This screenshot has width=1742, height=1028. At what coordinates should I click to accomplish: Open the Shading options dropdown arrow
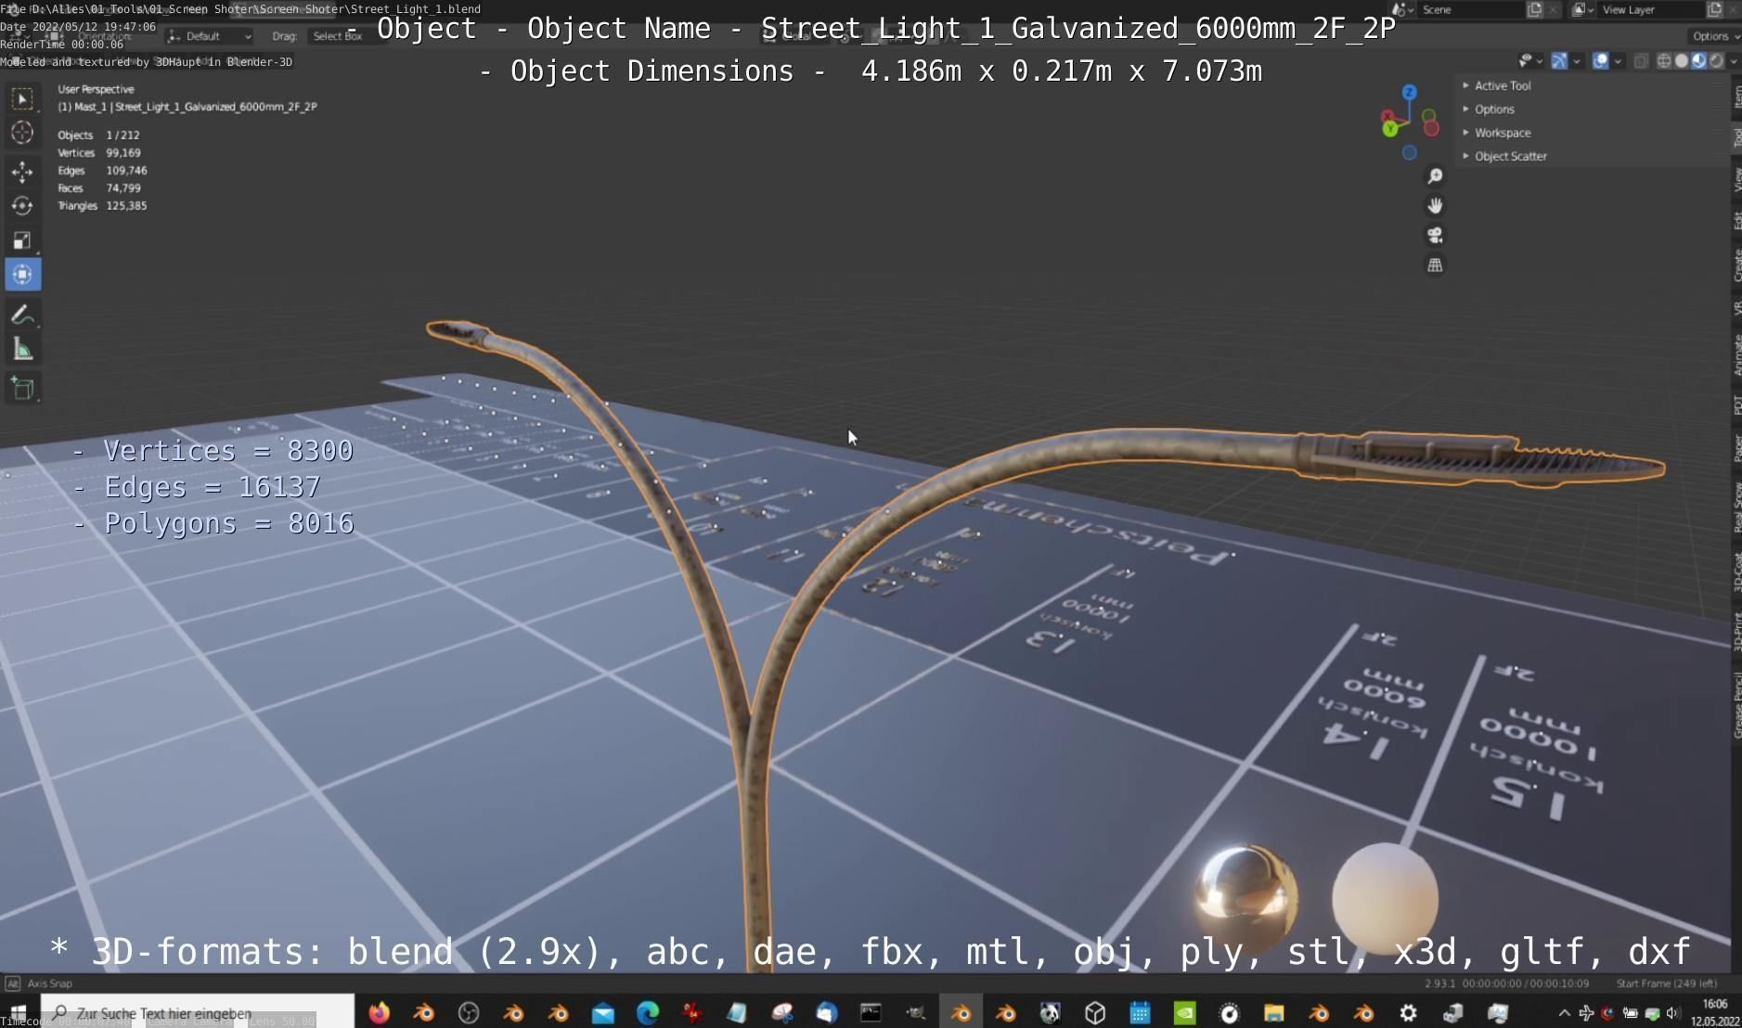pos(1734,61)
